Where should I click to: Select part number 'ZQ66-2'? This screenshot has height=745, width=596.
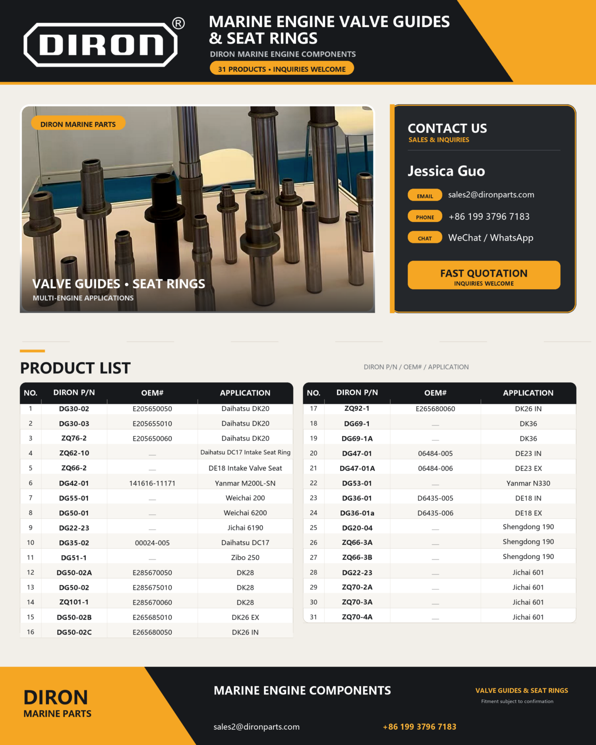tap(74, 468)
